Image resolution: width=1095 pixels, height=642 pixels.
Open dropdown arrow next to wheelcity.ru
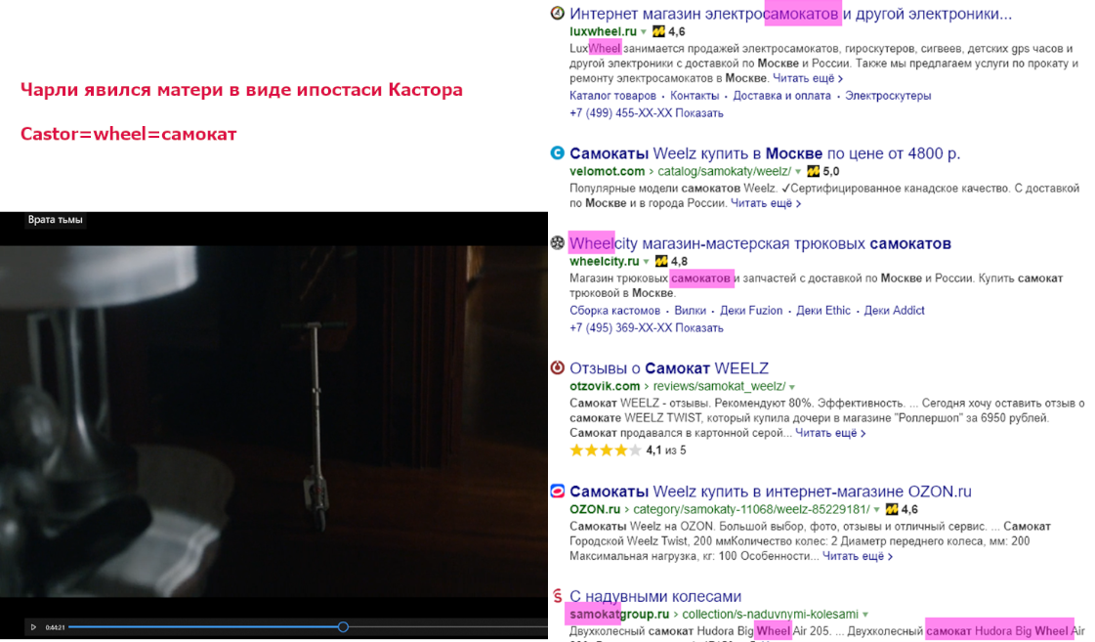[647, 262]
